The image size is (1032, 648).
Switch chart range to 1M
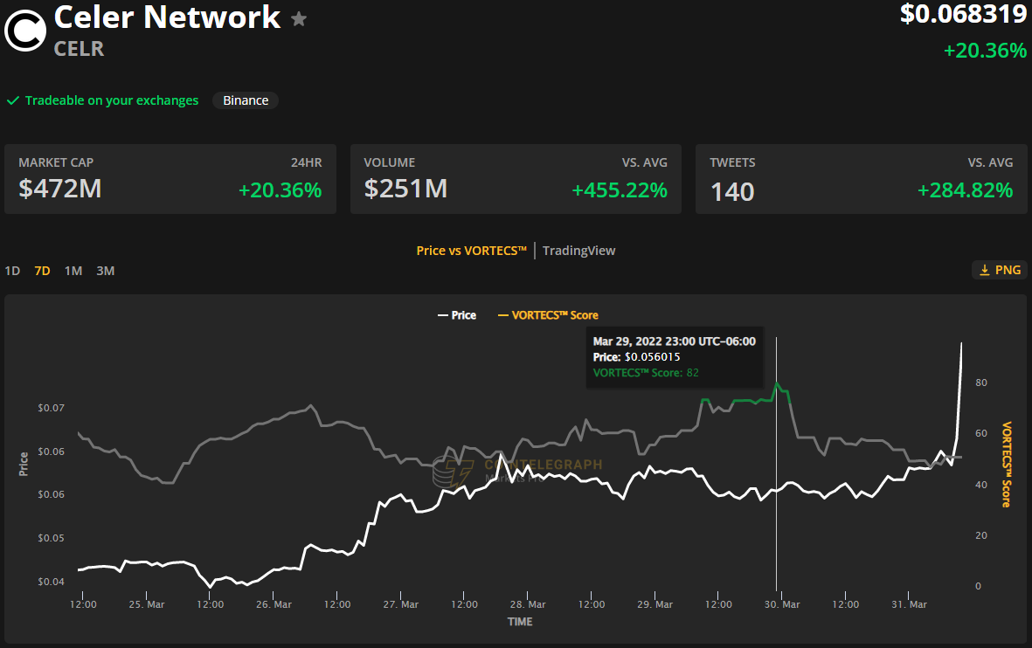point(73,271)
